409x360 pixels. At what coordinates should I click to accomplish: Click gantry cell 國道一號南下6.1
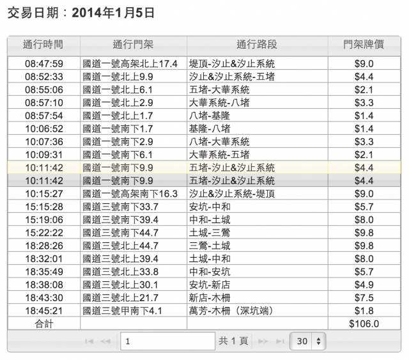point(134,155)
